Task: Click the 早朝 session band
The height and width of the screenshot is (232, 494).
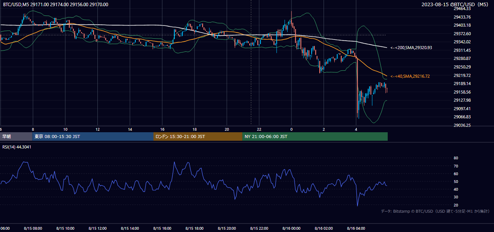Action: pyautogui.click(x=16, y=136)
